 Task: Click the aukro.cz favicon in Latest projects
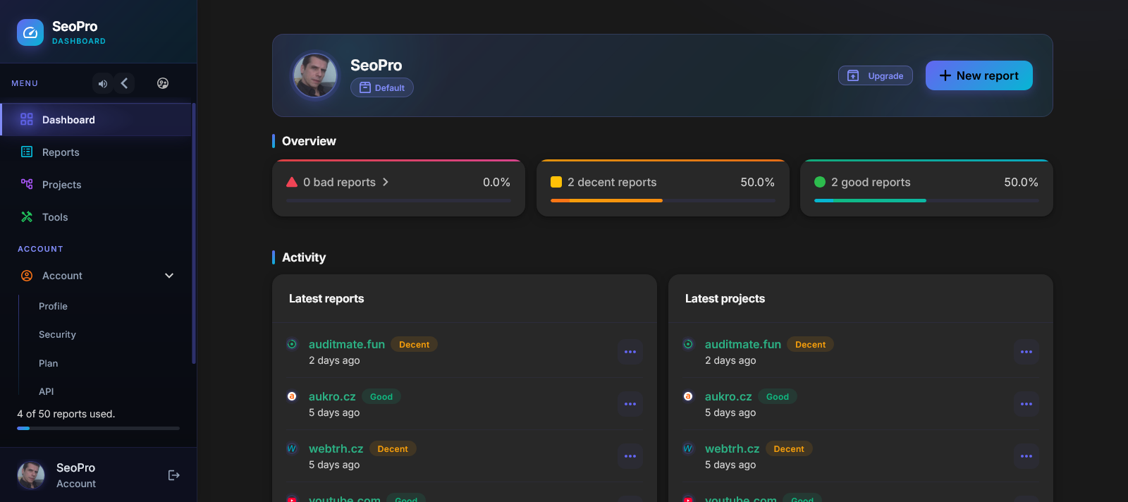(x=688, y=396)
